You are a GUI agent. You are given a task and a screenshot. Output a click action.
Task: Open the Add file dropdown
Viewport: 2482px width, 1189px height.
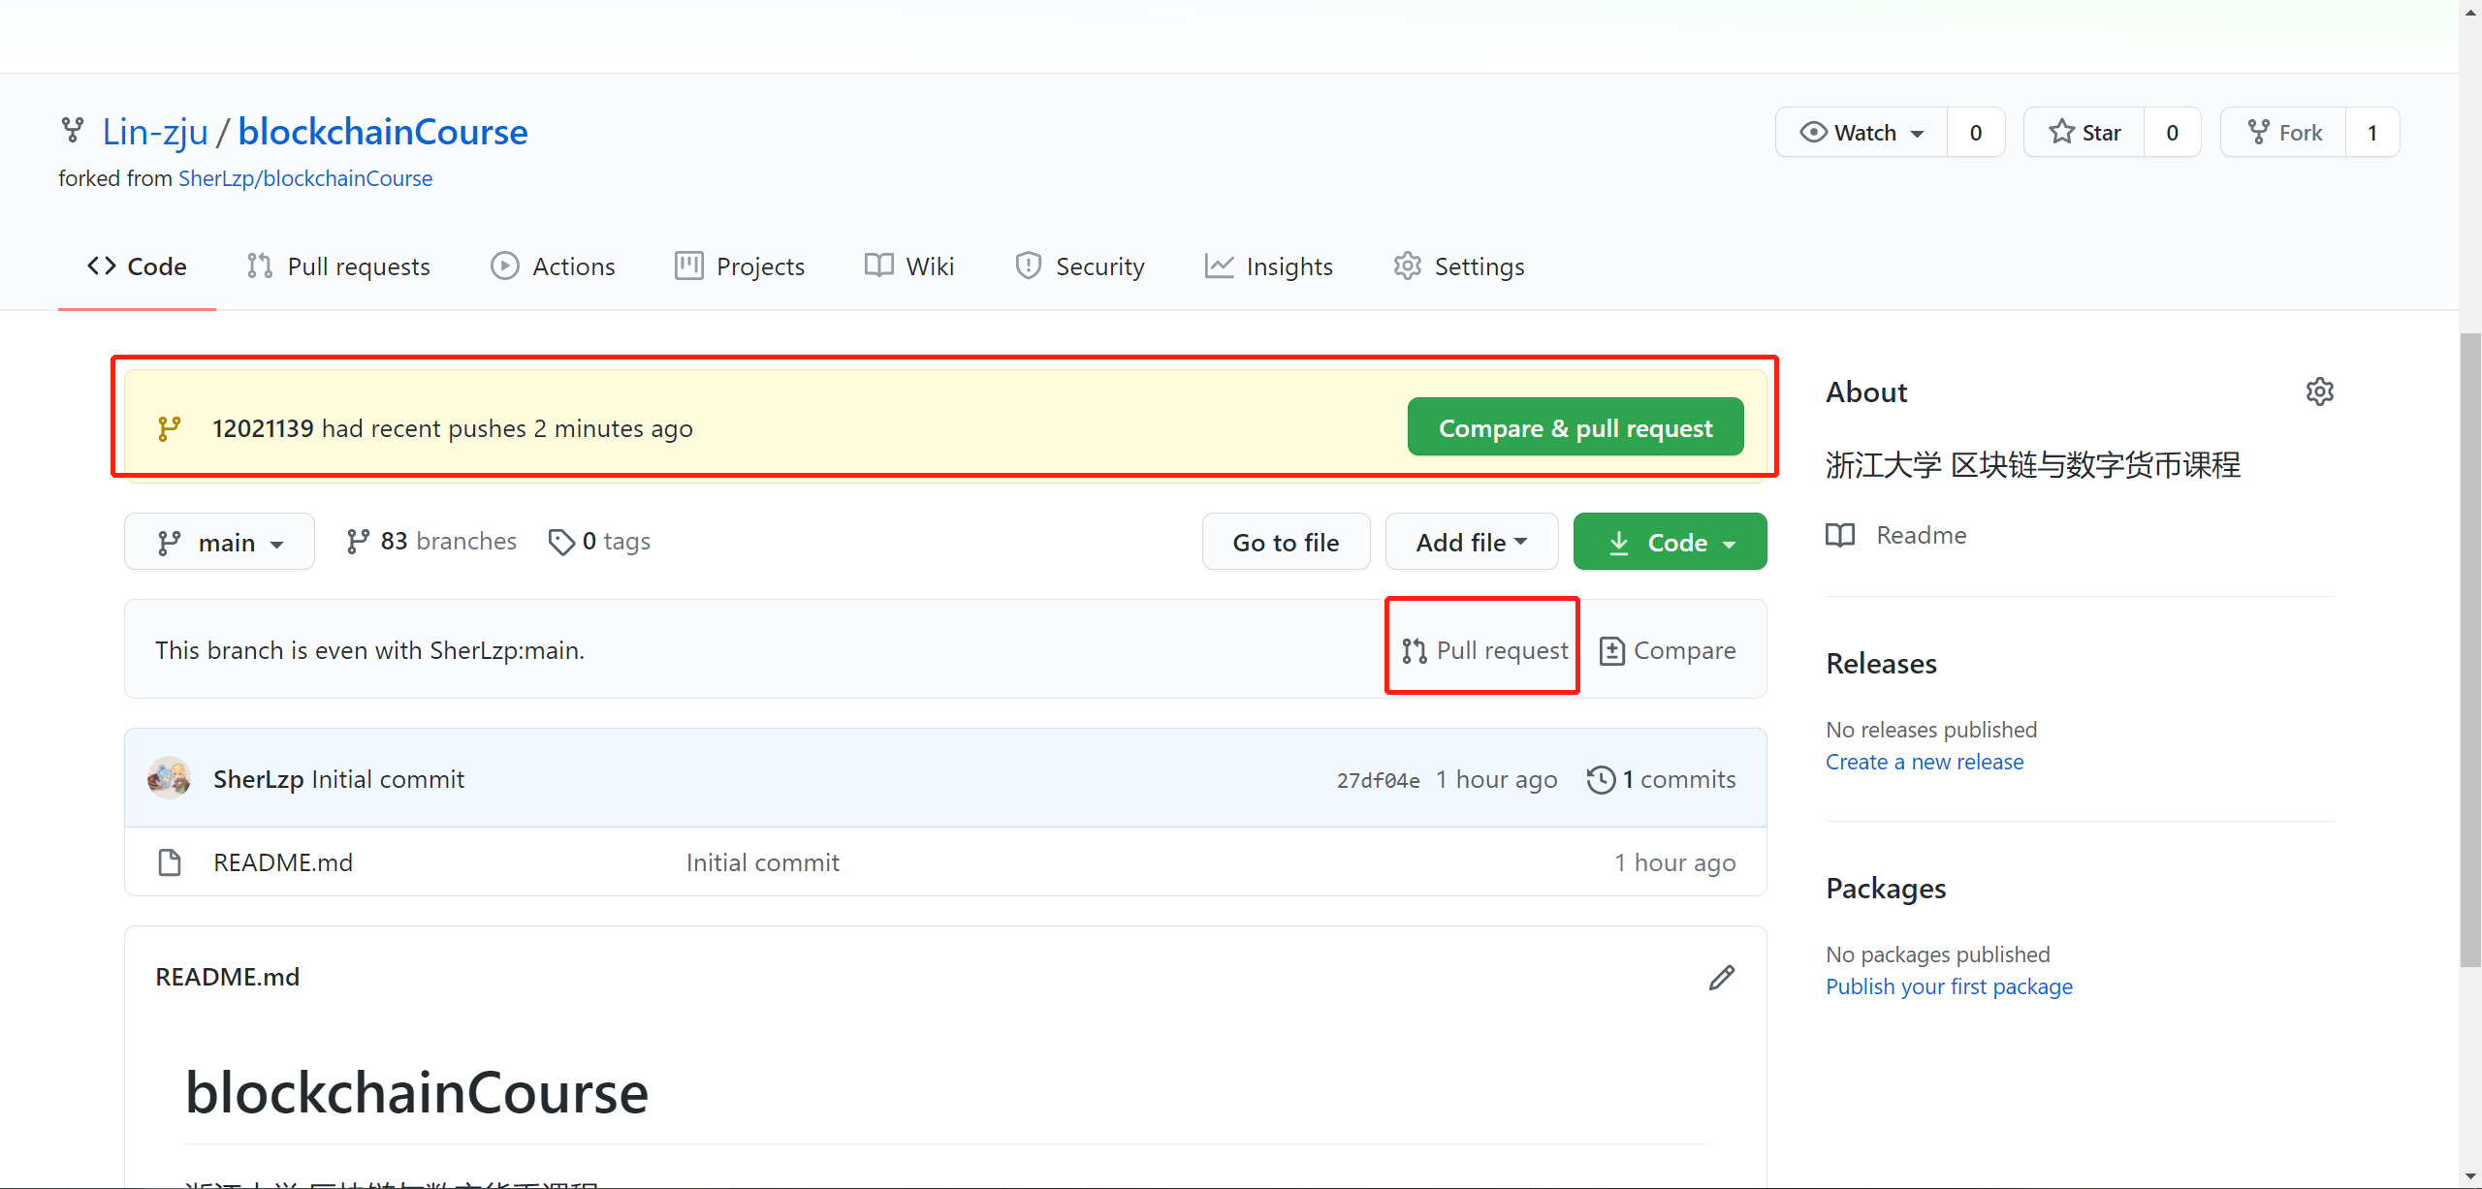pyautogui.click(x=1471, y=543)
